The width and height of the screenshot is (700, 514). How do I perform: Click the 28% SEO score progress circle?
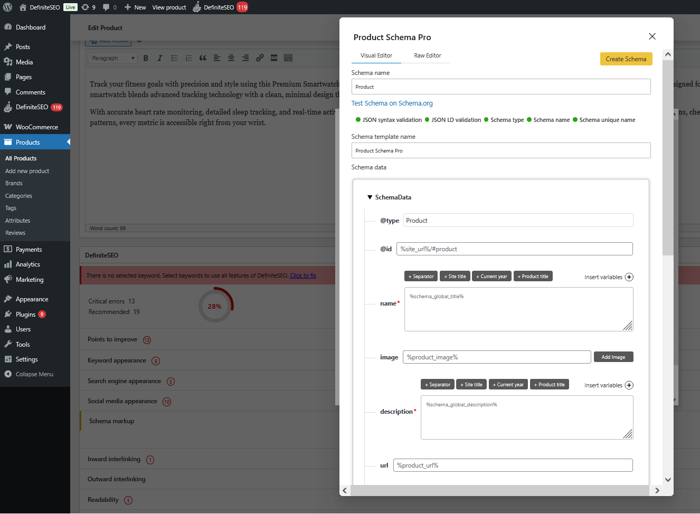(215, 306)
